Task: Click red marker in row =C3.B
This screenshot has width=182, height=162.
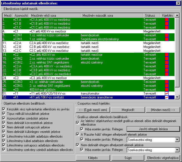Action: (x=167, y=70)
